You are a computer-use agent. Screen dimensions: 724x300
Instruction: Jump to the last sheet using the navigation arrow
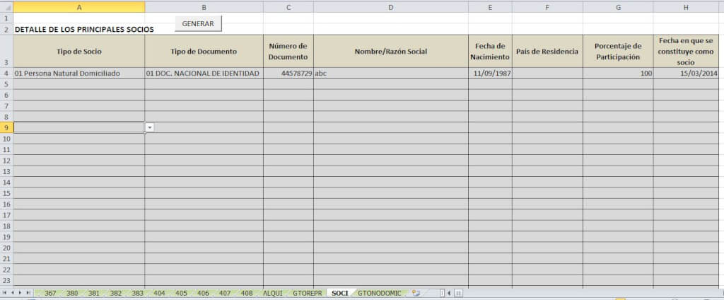[29, 293]
